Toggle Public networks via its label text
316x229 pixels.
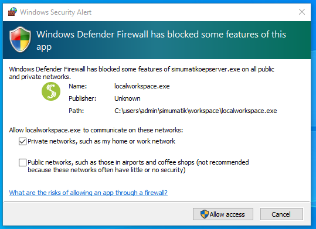point(138,166)
